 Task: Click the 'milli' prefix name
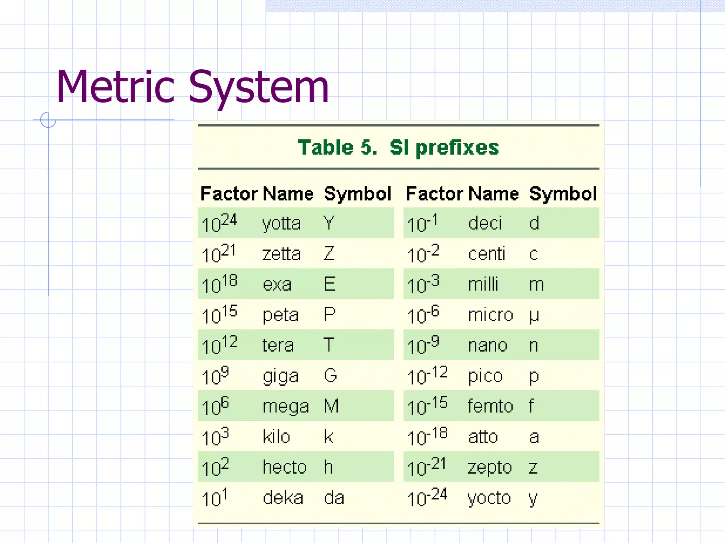point(483,284)
